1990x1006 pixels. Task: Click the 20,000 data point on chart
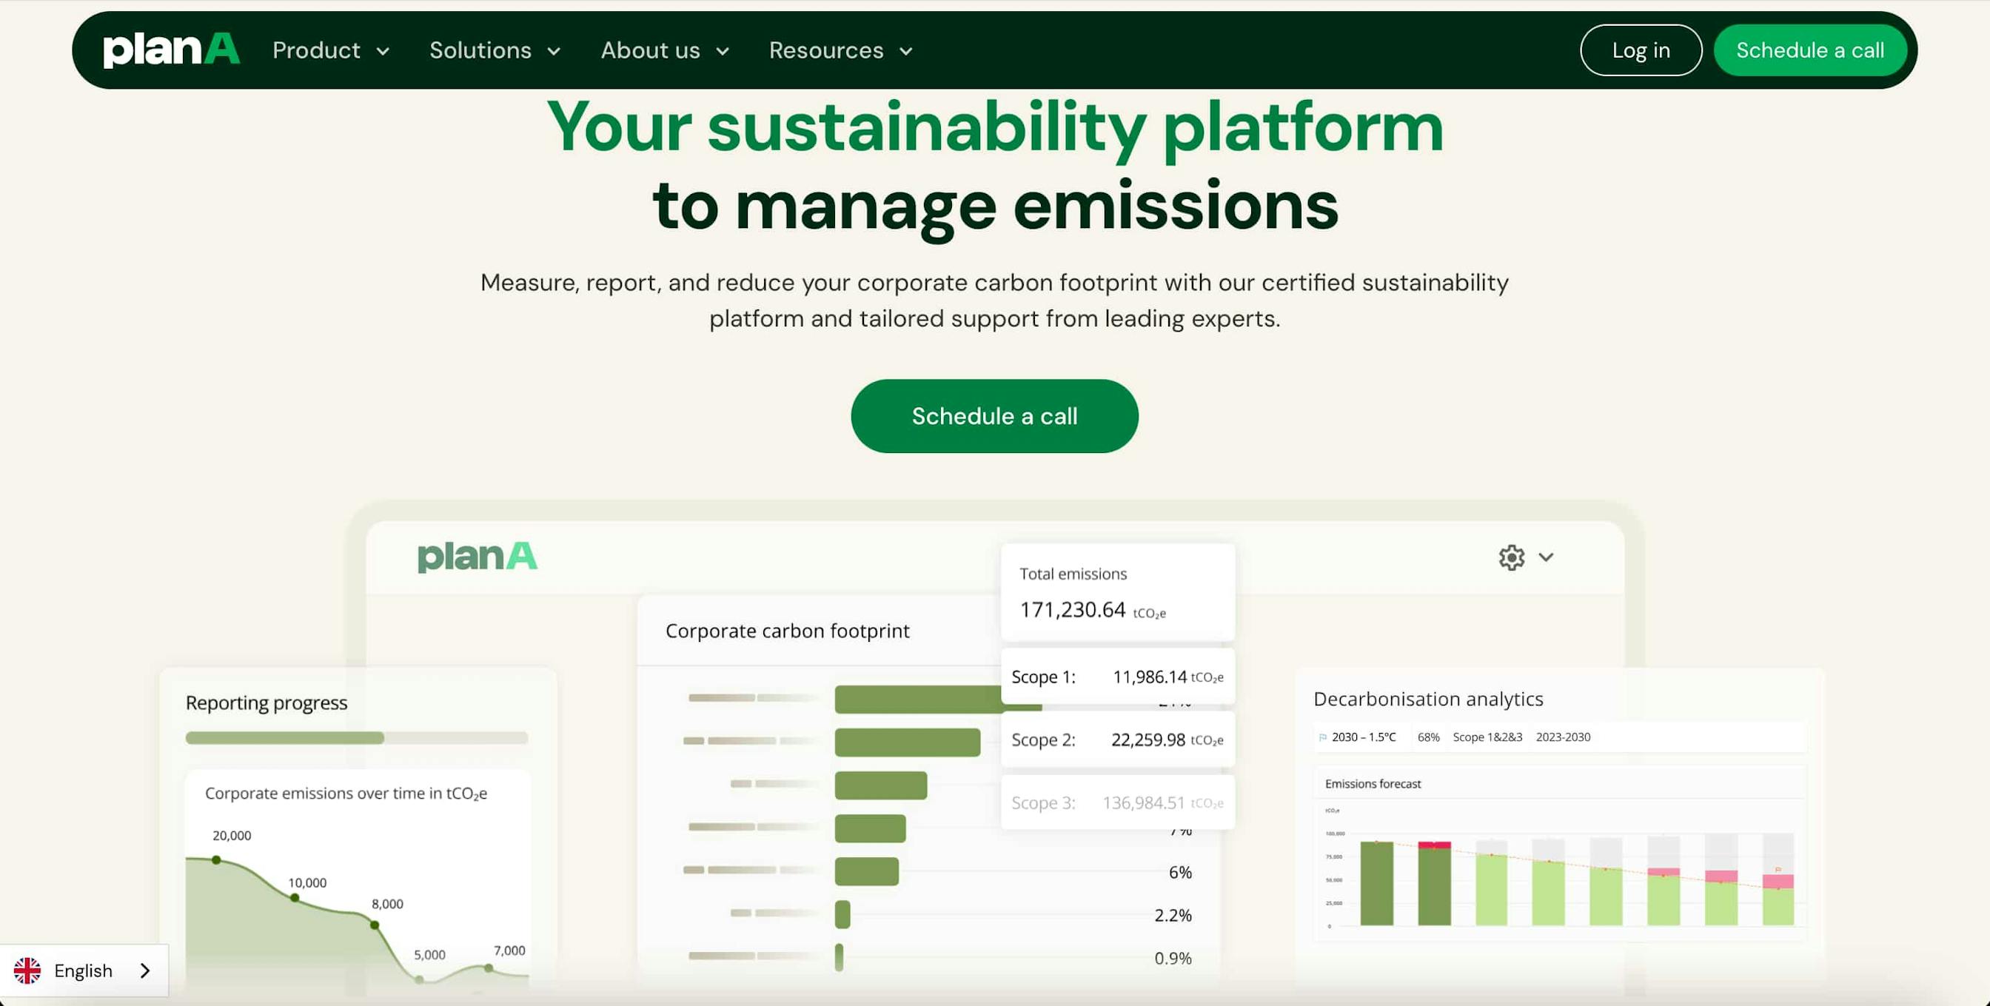(x=216, y=860)
